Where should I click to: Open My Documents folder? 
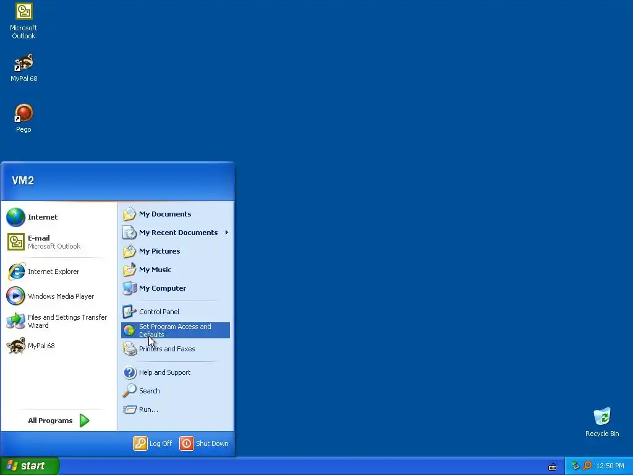point(176,214)
